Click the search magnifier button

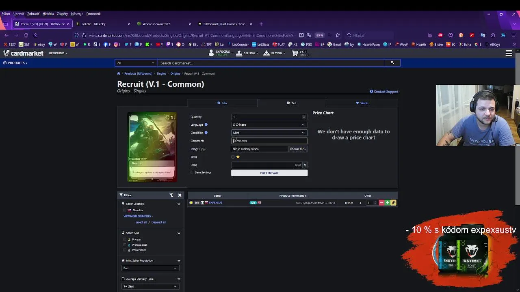click(x=392, y=63)
